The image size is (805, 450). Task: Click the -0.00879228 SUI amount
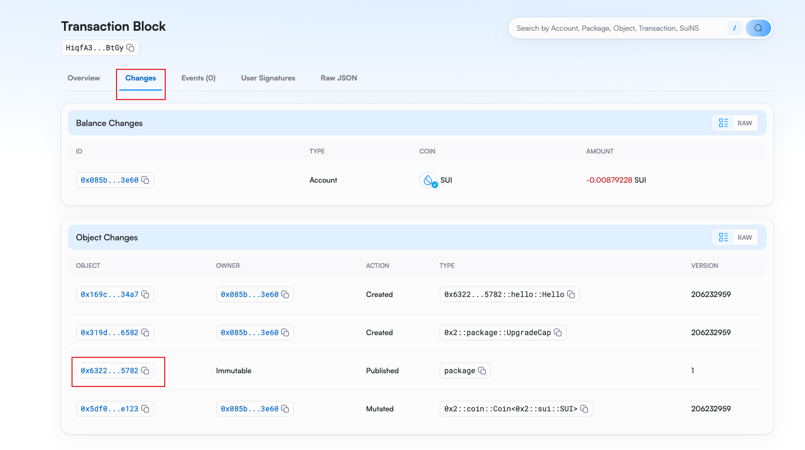616,180
